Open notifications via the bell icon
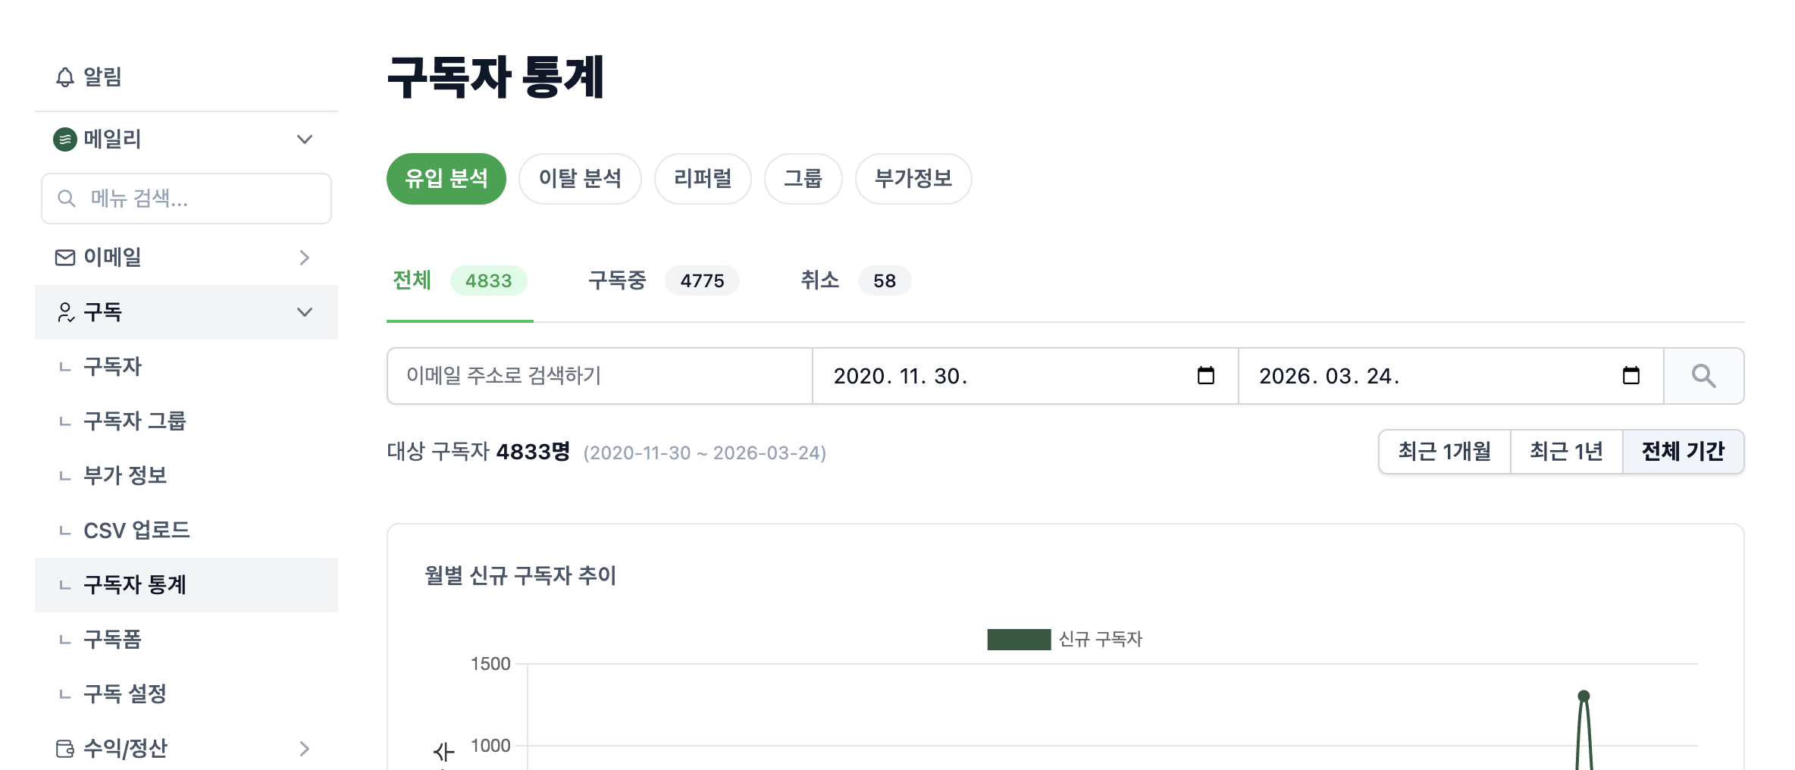Image resolution: width=1795 pixels, height=770 pixels. (64, 77)
